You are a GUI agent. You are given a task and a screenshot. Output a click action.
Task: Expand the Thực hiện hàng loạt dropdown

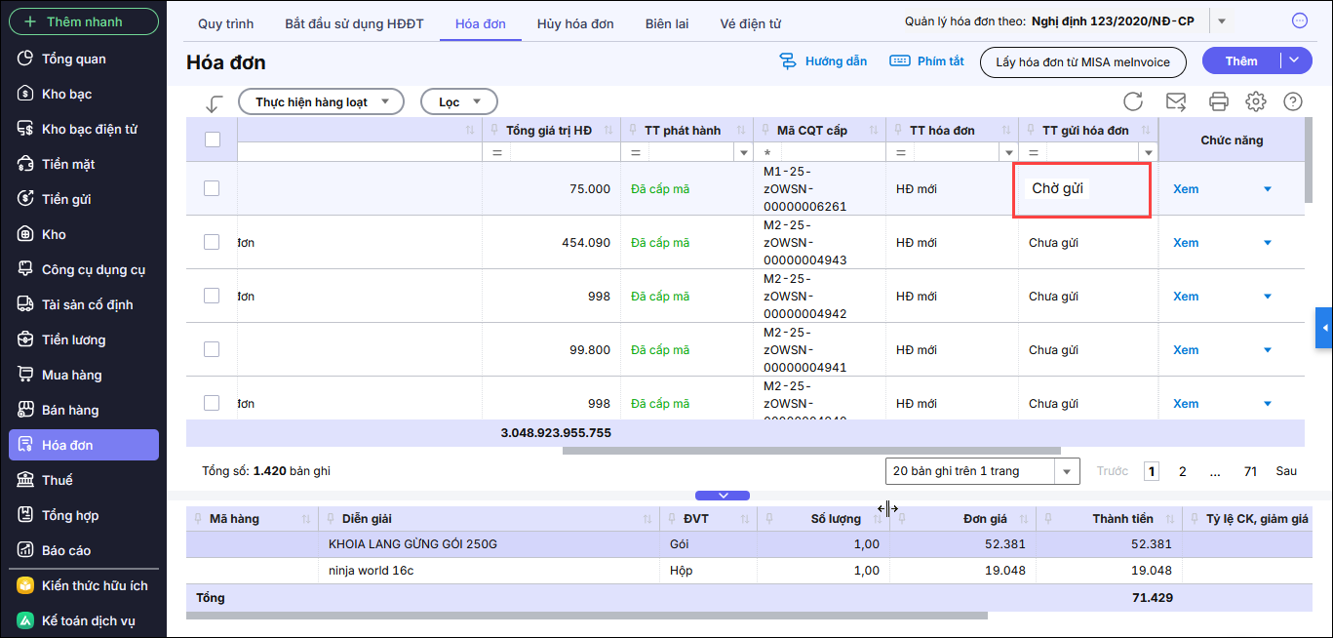click(321, 101)
